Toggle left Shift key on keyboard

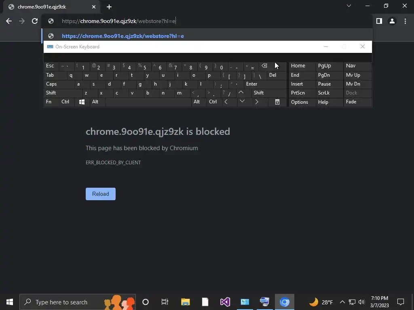63,93
